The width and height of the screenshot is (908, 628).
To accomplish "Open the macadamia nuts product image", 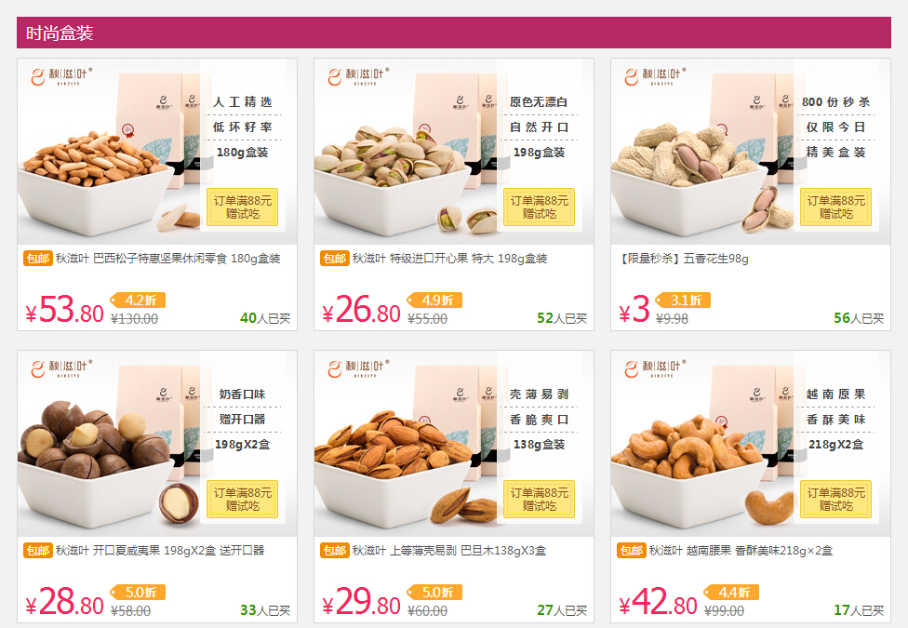I will click(x=157, y=443).
